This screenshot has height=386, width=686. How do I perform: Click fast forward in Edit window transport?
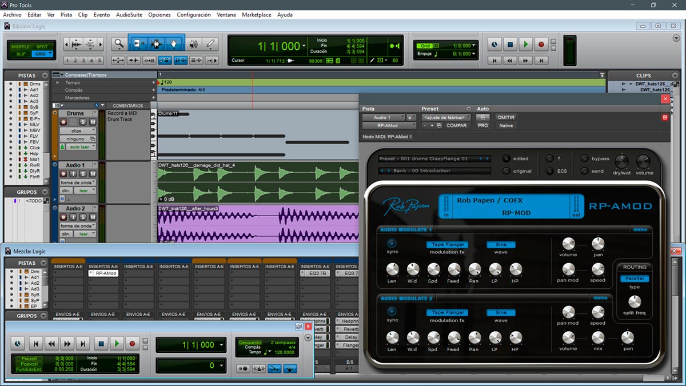click(525, 60)
